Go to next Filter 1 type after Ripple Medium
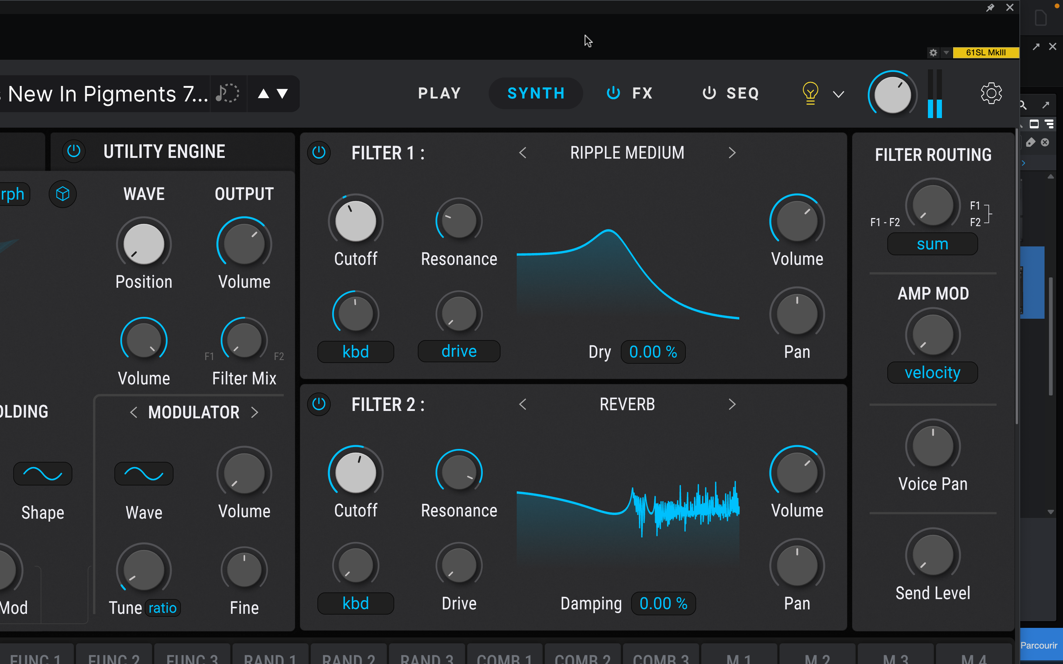This screenshot has height=664, width=1063. [732, 153]
